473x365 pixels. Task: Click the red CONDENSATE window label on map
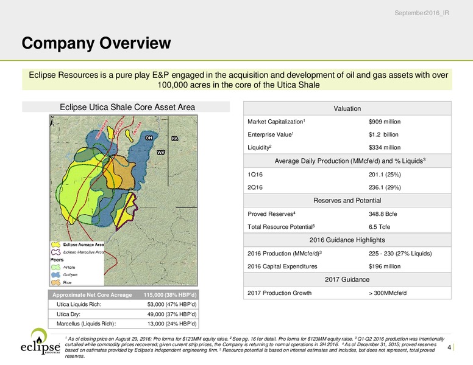(x=102, y=130)
